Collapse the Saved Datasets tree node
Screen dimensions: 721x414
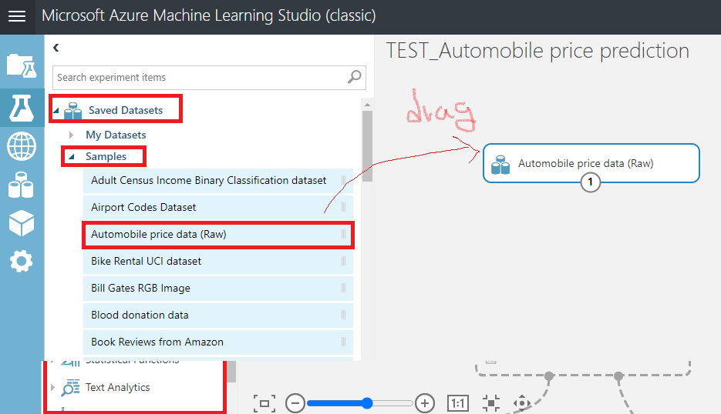click(56, 111)
